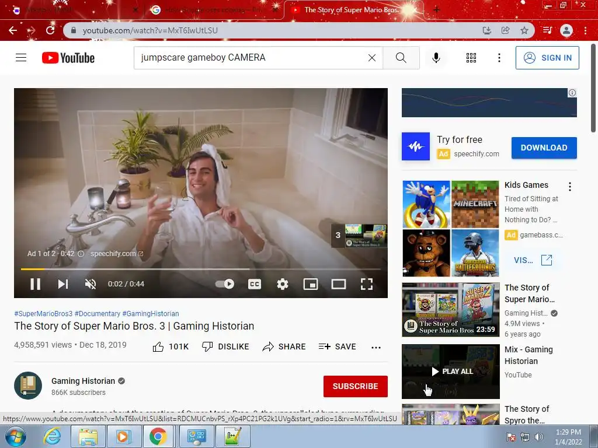
Task: Visit speechify.com link in the ad overlay
Action: click(x=116, y=254)
